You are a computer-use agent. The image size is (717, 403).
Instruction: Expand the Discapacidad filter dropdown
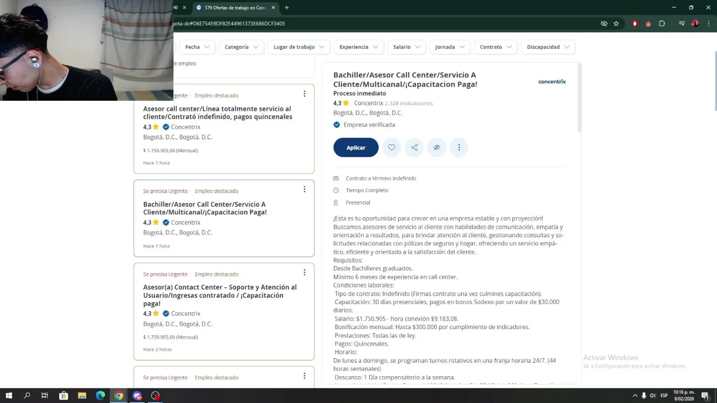pos(548,47)
